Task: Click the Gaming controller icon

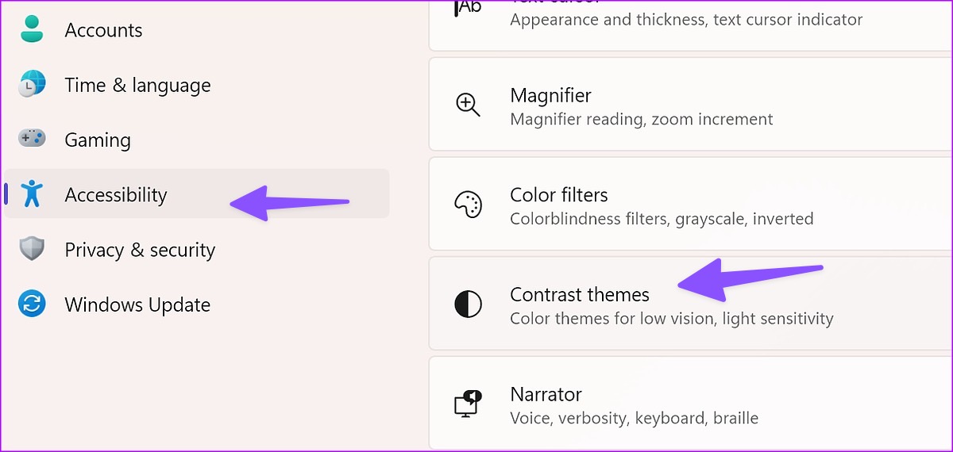Action: click(x=32, y=139)
